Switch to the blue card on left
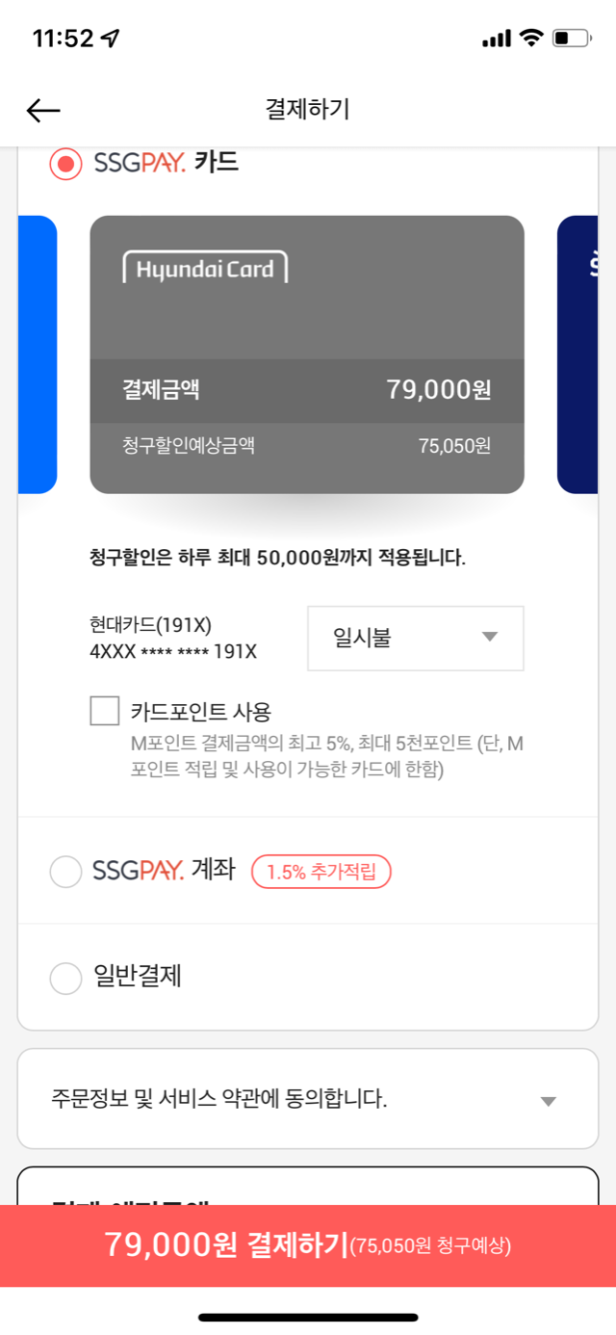Image resolution: width=616 pixels, height=1335 pixels. [38, 354]
